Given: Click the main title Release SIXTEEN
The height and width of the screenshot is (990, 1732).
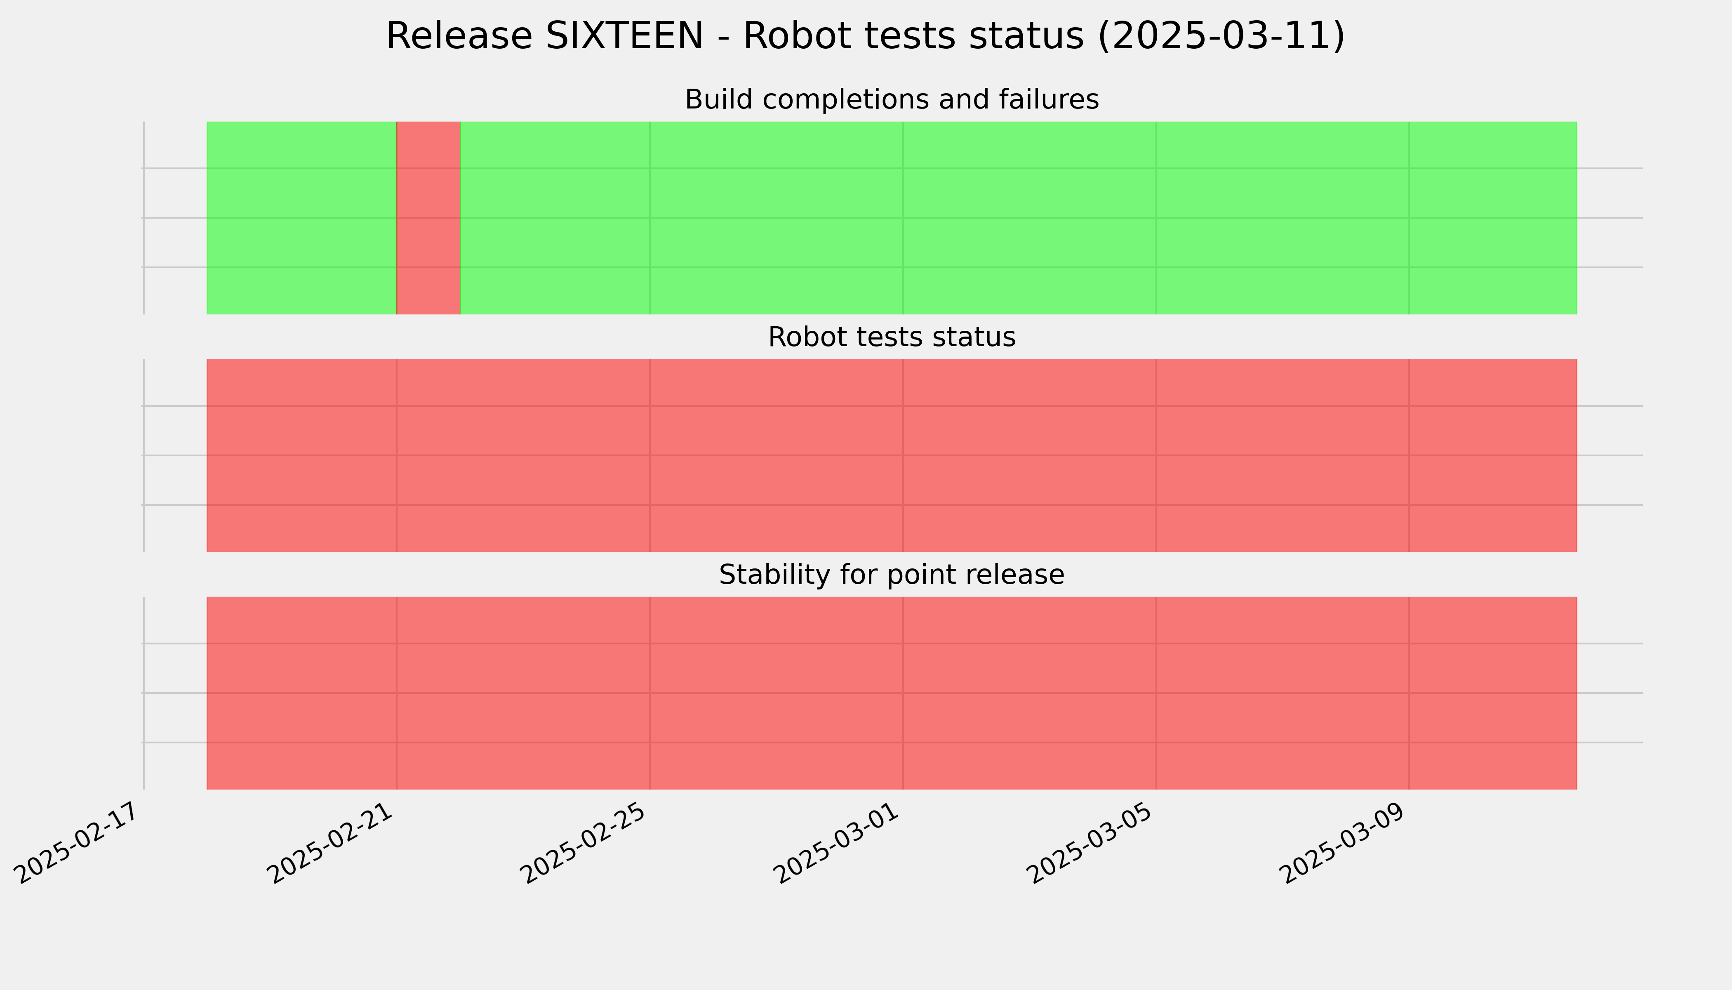Looking at the screenshot, I should coord(865,36).
